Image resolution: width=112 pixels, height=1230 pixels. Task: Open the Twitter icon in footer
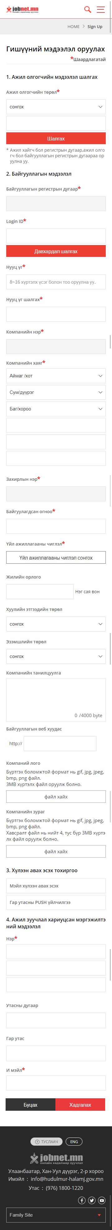pos(91,1200)
